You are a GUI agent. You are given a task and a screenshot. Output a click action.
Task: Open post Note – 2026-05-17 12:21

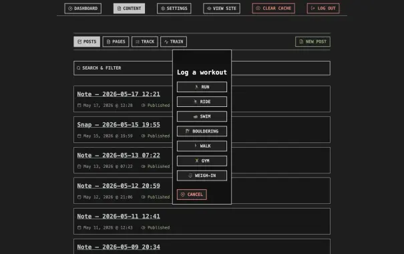pyautogui.click(x=118, y=94)
